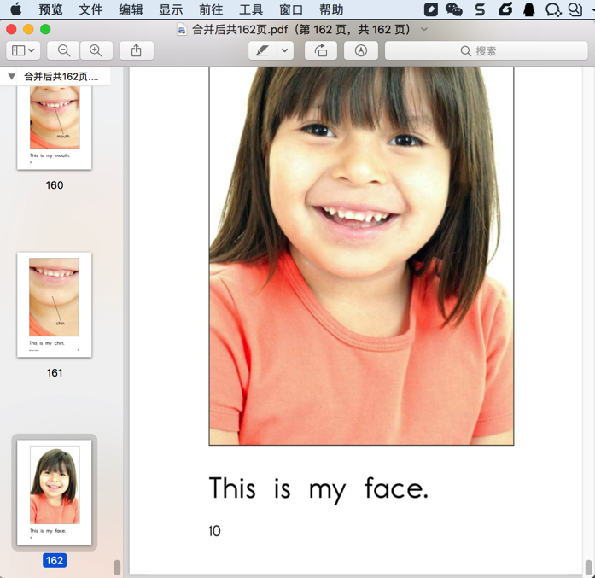The height and width of the screenshot is (578, 595).
Task: Open the share sheet button
Action: pyautogui.click(x=137, y=51)
